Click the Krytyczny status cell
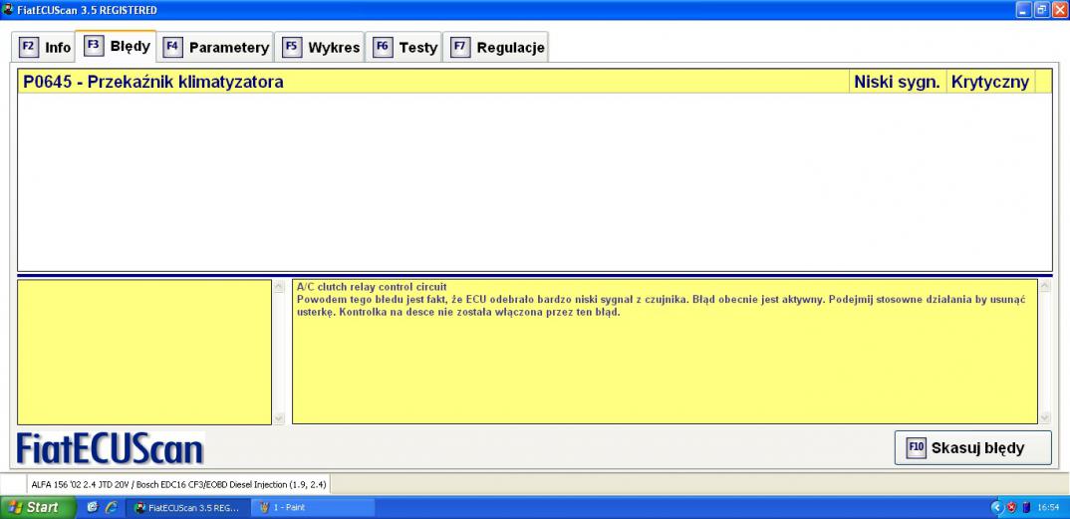This screenshot has width=1070, height=519. pyautogui.click(x=990, y=82)
